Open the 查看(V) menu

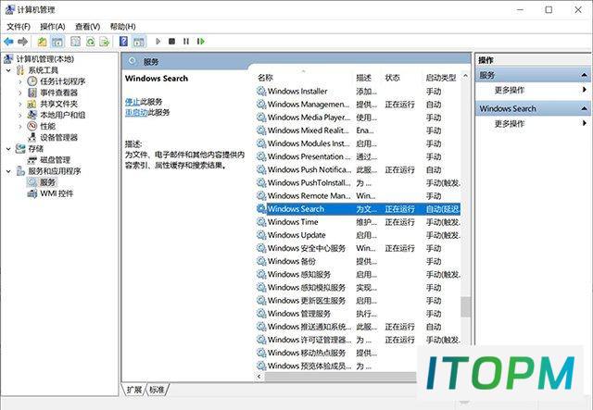(87, 27)
